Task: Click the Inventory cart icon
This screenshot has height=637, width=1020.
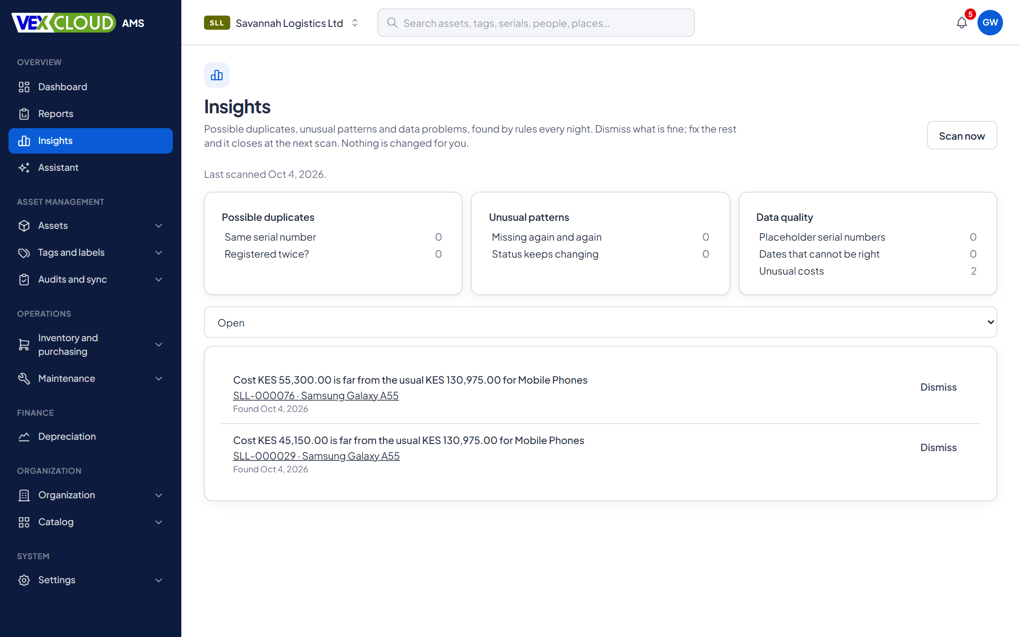Action: [24, 344]
